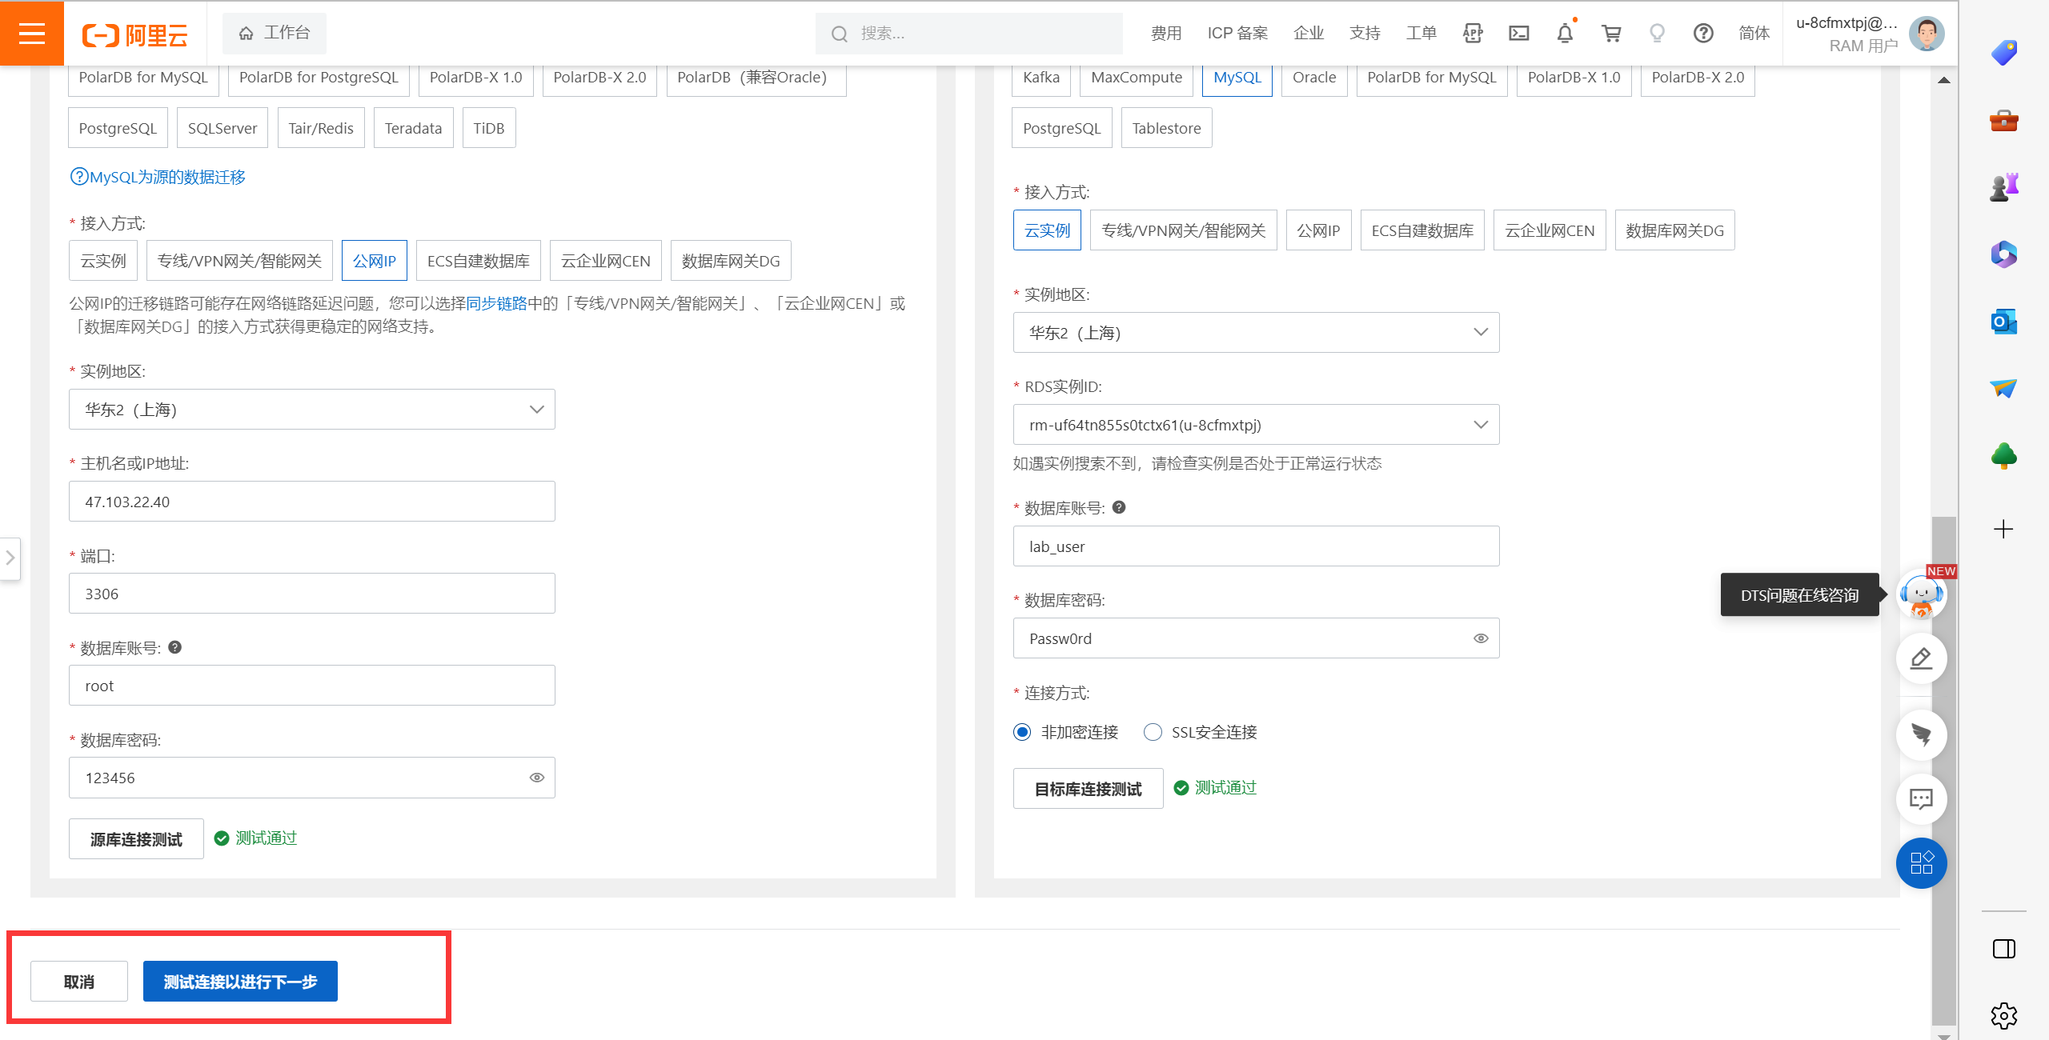This screenshot has width=2049, height=1040.
Task: Open the DTS online consultation robot icon
Action: coord(1922,594)
